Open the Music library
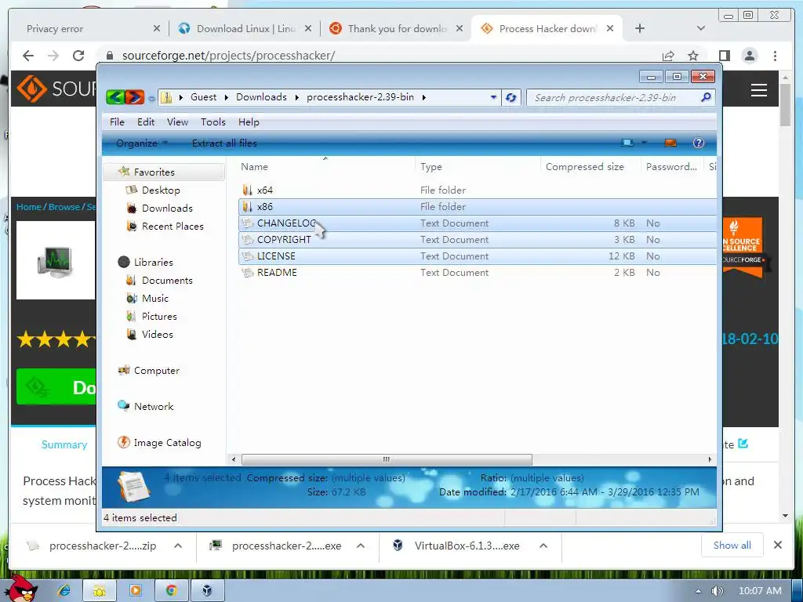The image size is (803, 602). [154, 299]
